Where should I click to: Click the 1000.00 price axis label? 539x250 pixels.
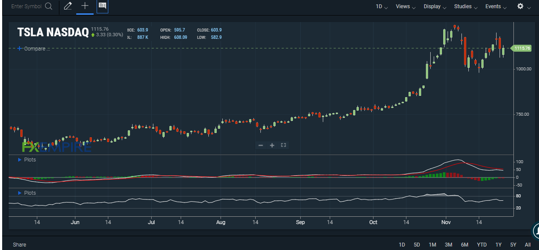tap(523, 69)
